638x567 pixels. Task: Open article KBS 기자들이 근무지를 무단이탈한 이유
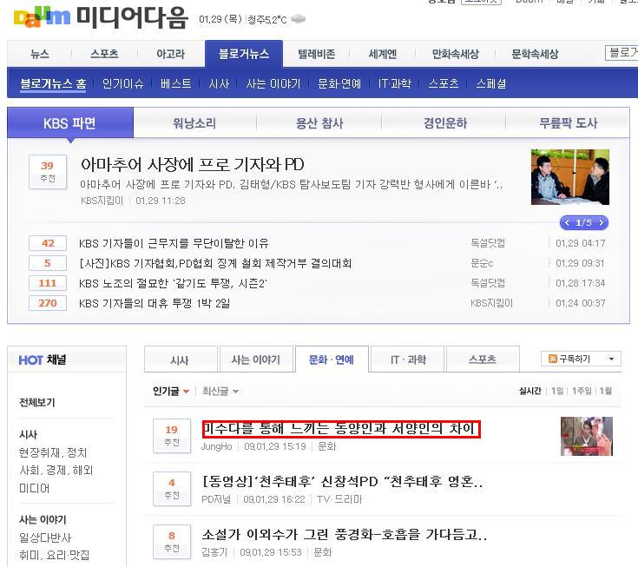click(174, 243)
